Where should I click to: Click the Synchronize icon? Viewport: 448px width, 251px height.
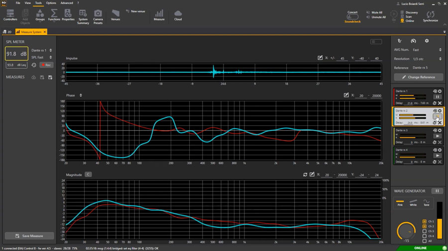tap(430, 16)
